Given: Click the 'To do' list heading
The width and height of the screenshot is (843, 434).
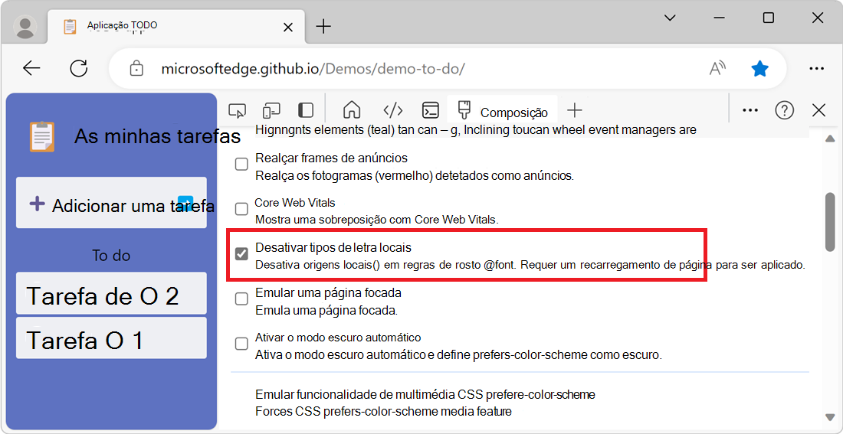Looking at the screenshot, I should (x=111, y=255).
